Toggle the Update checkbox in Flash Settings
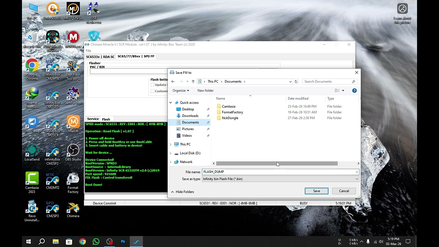 coord(152,85)
